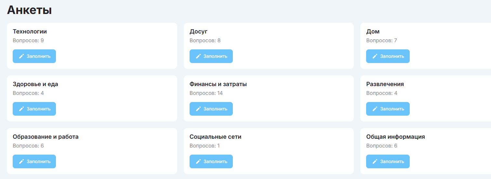
Task: Open the Финансы и затраты heading
Action: point(218,84)
